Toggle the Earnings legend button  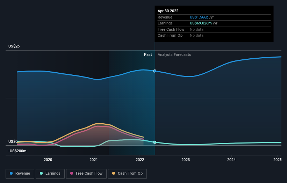[x=50, y=174]
